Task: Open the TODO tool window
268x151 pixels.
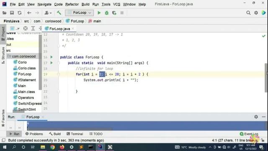Action: coord(96,134)
